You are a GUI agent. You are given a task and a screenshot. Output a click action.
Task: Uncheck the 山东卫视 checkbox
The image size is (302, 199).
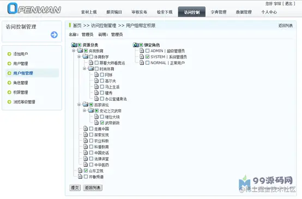click(x=86, y=171)
